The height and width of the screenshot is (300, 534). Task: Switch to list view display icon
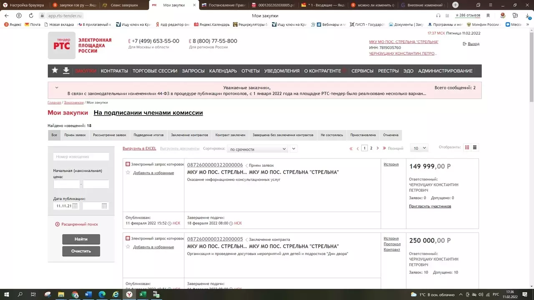coord(475,147)
